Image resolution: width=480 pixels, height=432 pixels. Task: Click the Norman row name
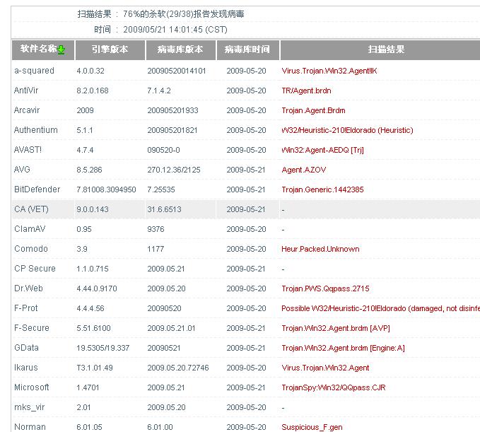pyautogui.click(x=30, y=427)
